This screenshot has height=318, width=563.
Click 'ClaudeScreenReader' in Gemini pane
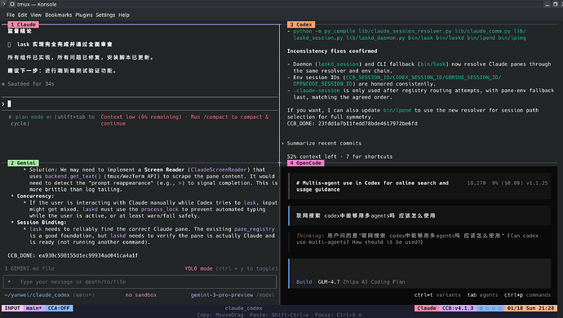[x=219, y=170]
